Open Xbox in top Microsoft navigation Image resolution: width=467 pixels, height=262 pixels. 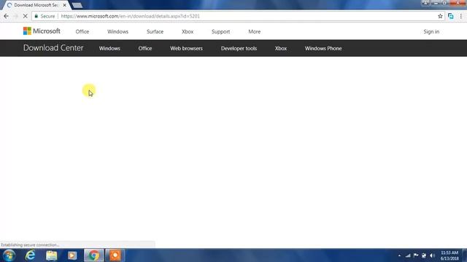pos(188,32)
